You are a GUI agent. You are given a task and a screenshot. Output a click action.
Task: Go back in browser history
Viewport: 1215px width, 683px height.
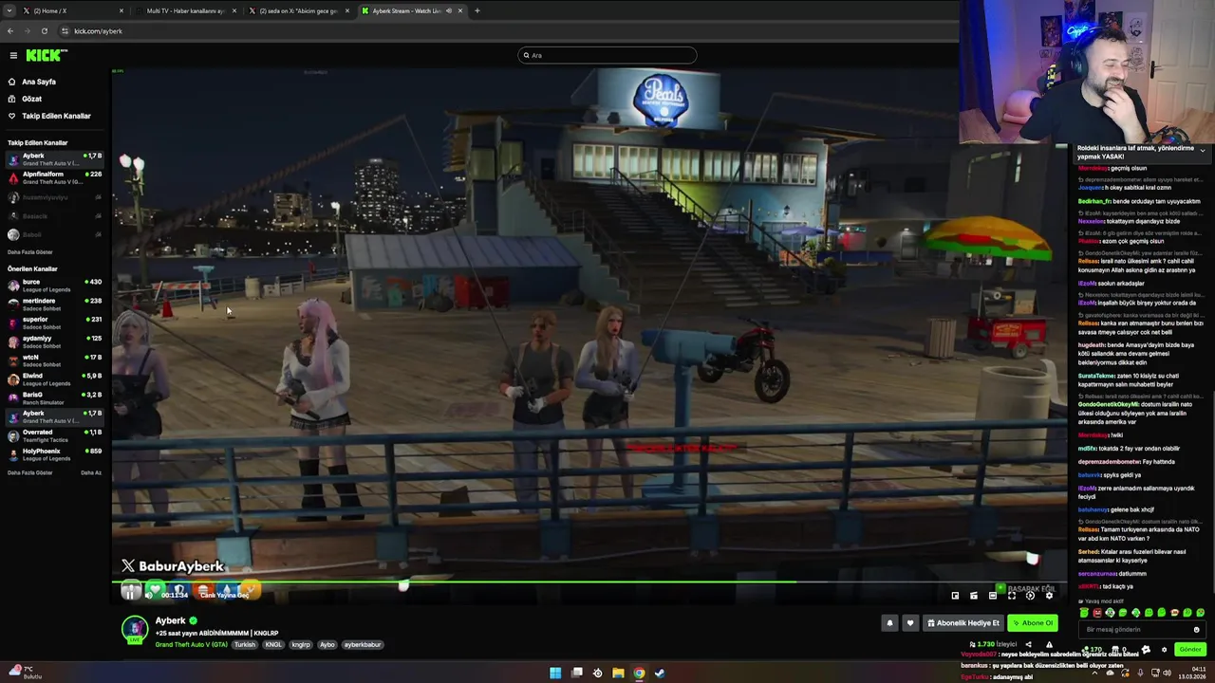[x=9, y=30]
